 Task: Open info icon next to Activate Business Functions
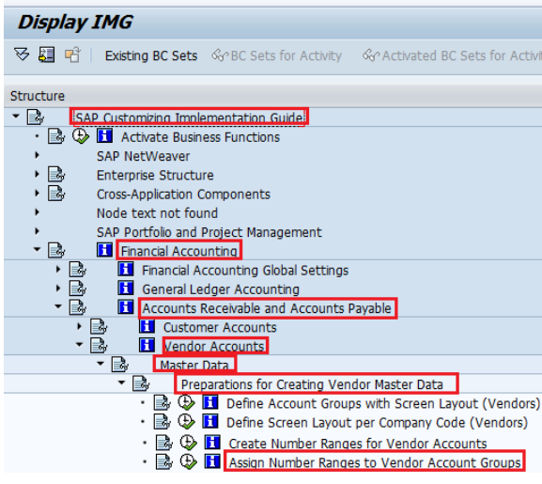104,136
